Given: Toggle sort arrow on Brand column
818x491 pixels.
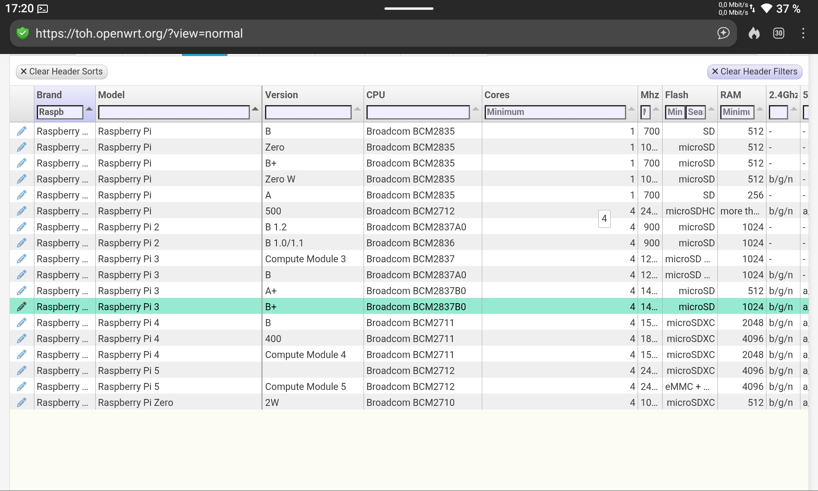Looking at the screenshot, I should pos(89,109).
